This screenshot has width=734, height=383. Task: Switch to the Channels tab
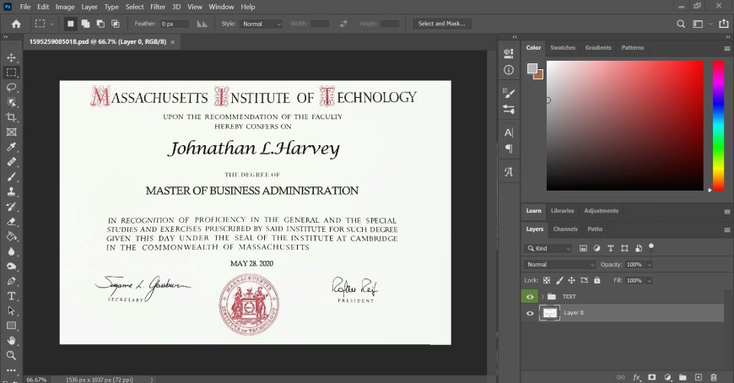[565, 229]
